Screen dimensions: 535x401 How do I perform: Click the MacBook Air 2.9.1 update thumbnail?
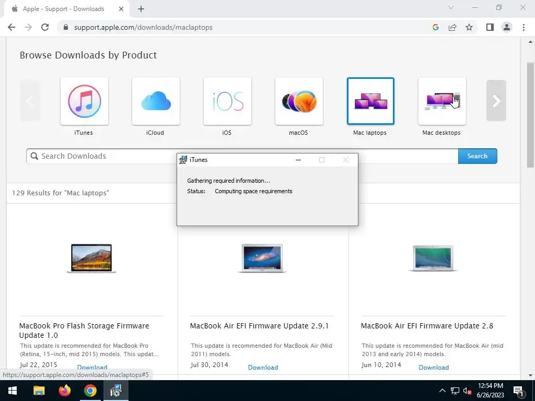point(262,258)
